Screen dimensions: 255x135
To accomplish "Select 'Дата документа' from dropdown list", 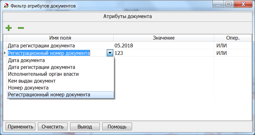I will [x=26, y=60].
